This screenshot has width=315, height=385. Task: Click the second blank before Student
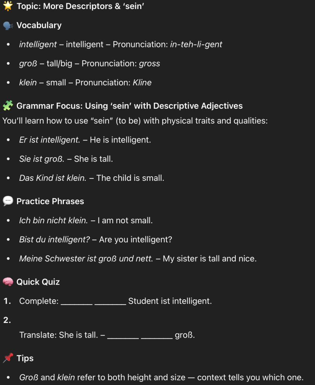(110, 301)
